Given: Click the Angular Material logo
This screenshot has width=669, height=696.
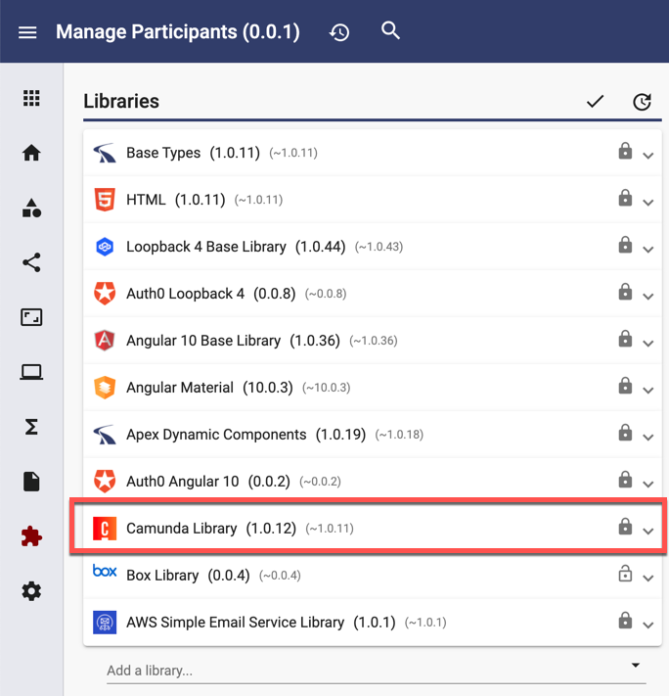Looking at the screenshot, I should (105, 388).
